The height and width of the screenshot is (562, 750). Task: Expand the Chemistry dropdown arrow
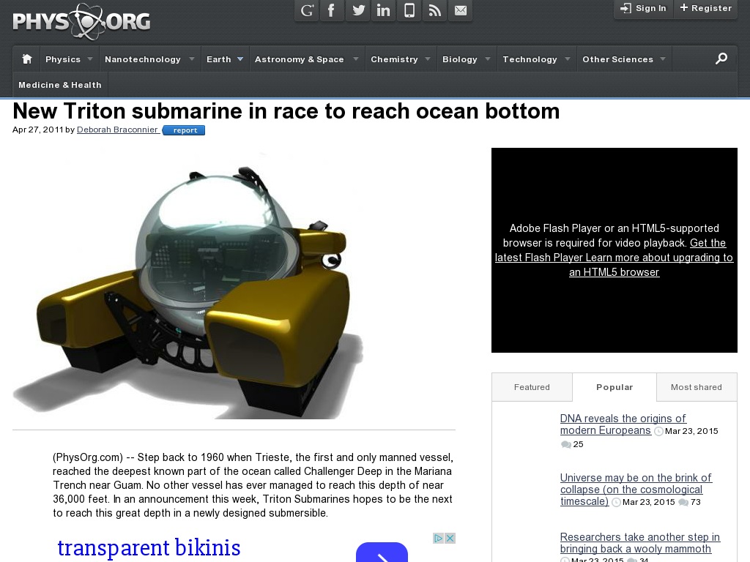point(428,59)
